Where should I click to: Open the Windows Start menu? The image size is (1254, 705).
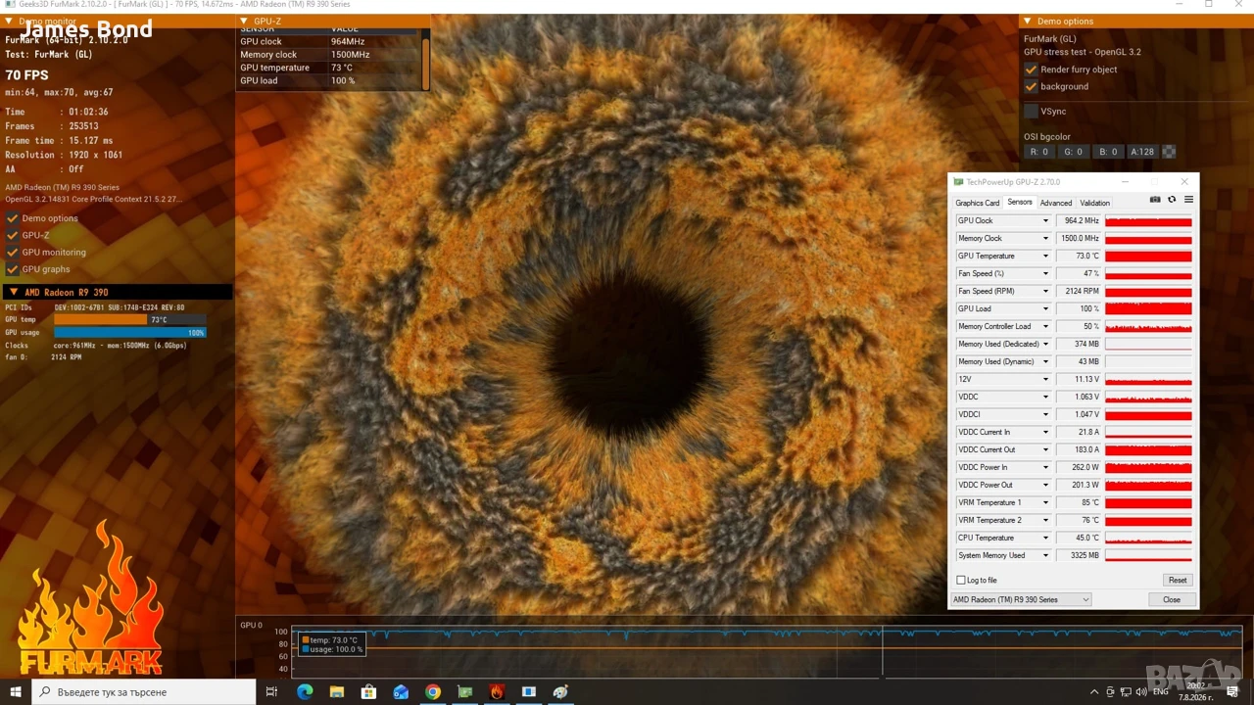[16, 692]
